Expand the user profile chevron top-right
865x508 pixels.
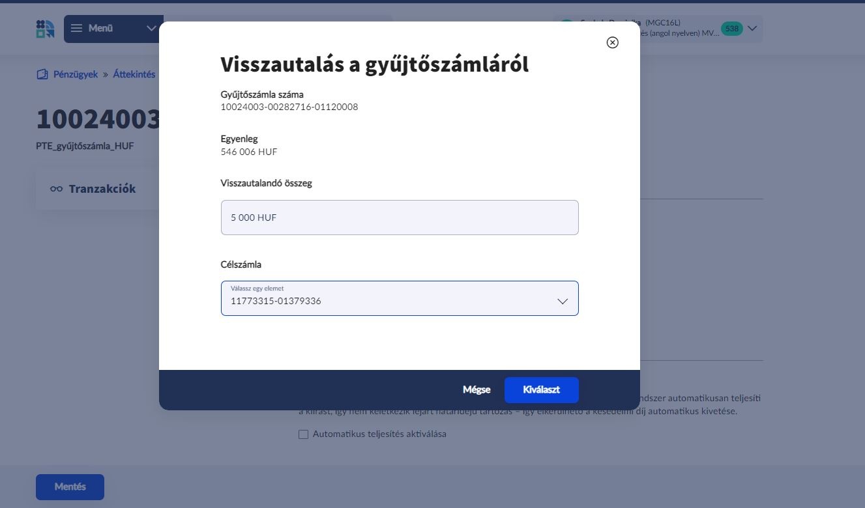(x=752, y=28)
